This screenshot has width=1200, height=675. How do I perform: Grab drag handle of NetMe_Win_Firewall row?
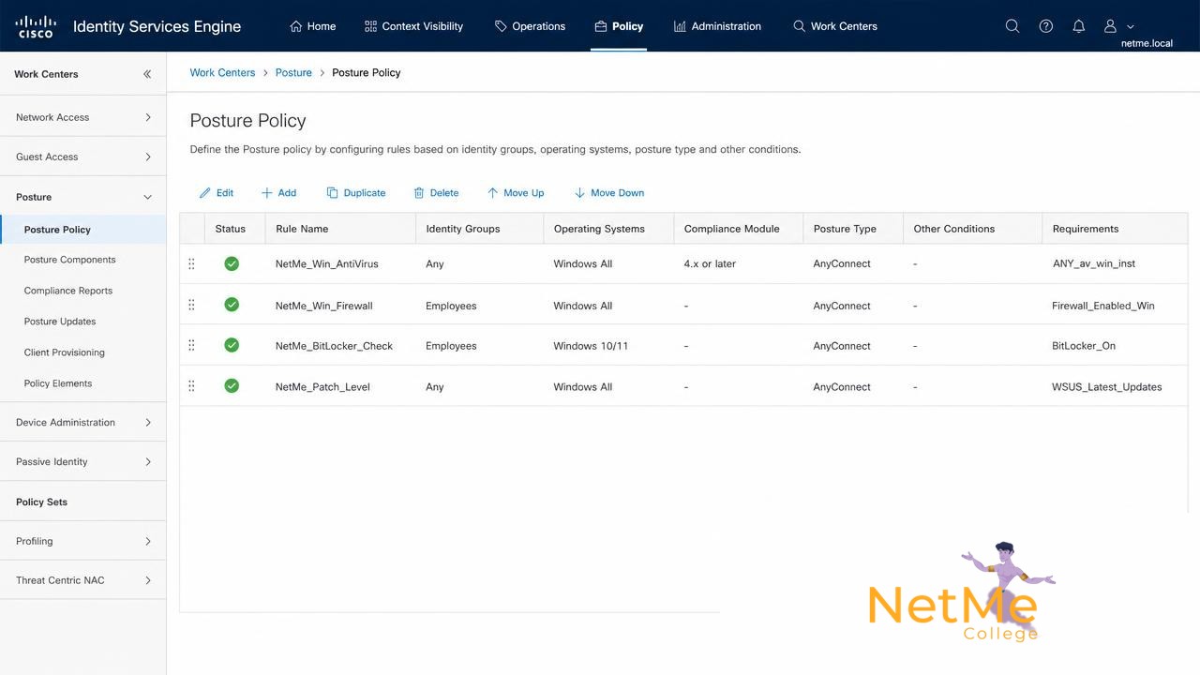pos(191,306)
